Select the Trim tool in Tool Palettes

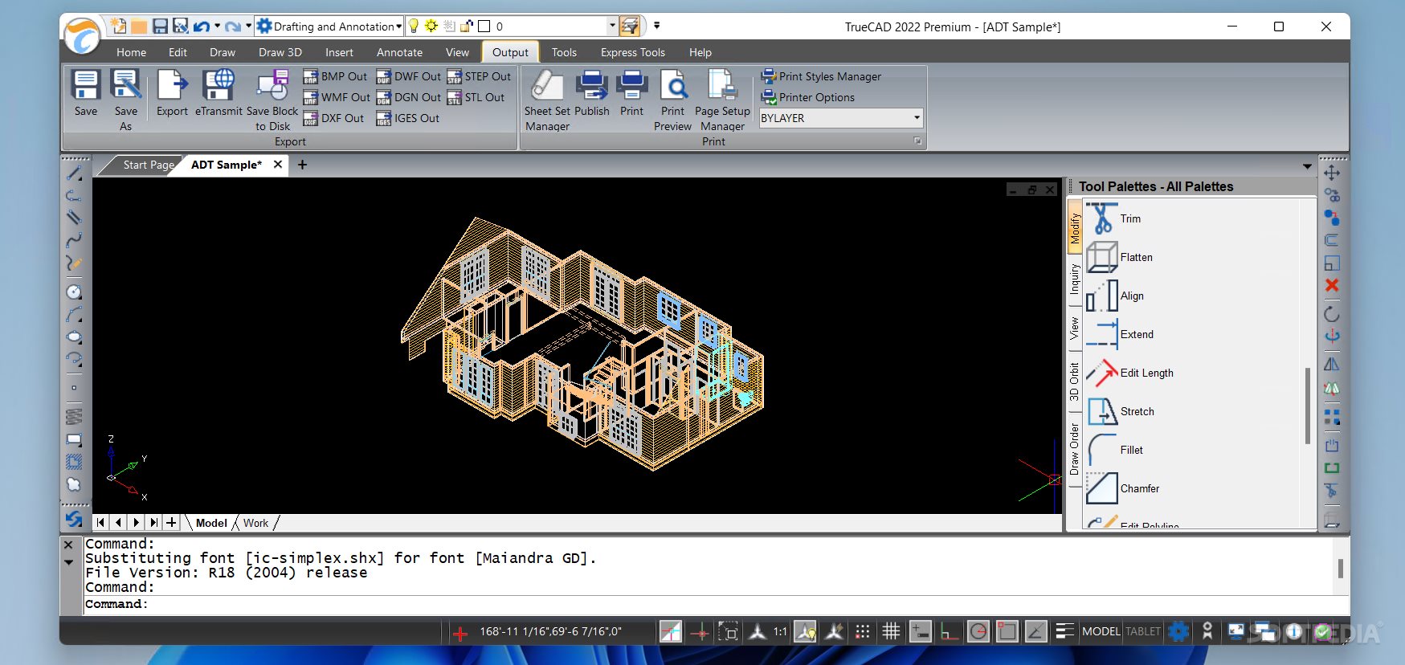pyautogui.click(x=1114, y=218)
